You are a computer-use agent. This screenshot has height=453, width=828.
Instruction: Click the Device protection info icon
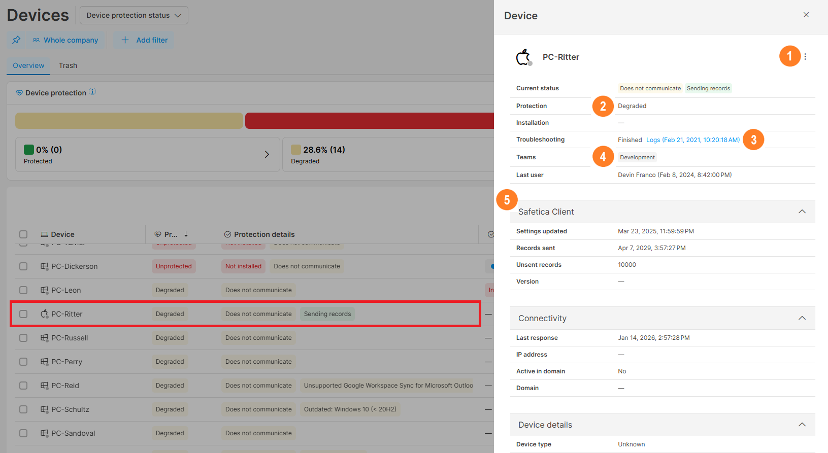[92, 92]
